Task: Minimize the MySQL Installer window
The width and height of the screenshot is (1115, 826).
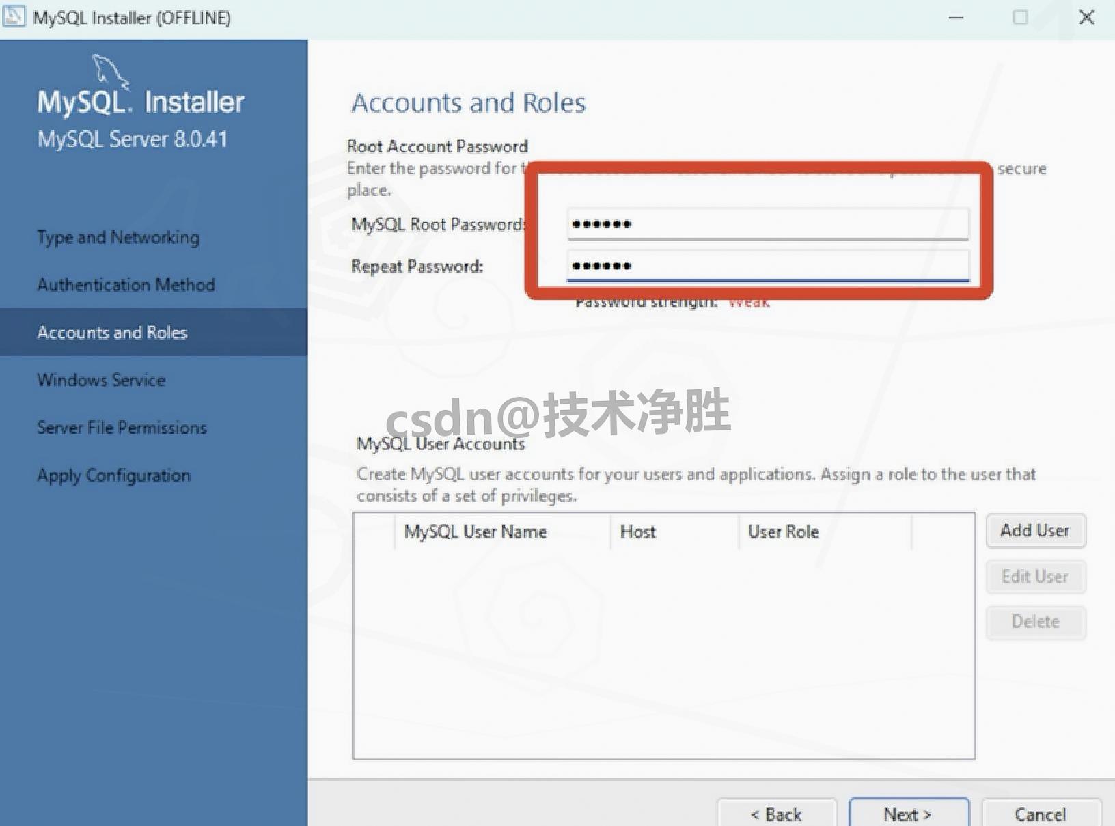Action: click(x=956, y=17)
